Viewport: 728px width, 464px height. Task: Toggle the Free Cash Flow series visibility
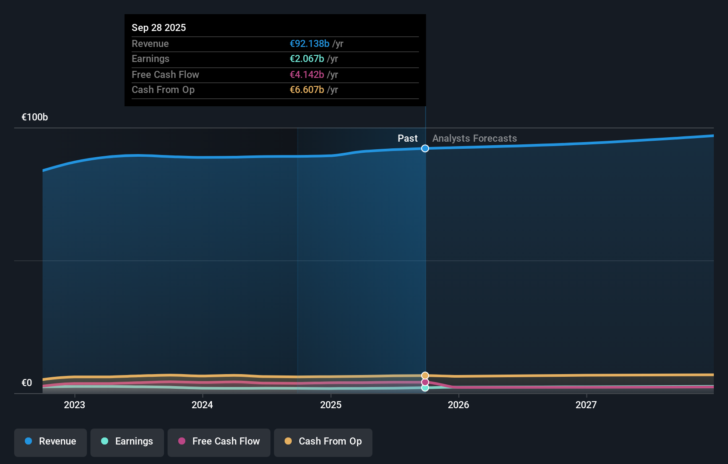tap(219, 442)
